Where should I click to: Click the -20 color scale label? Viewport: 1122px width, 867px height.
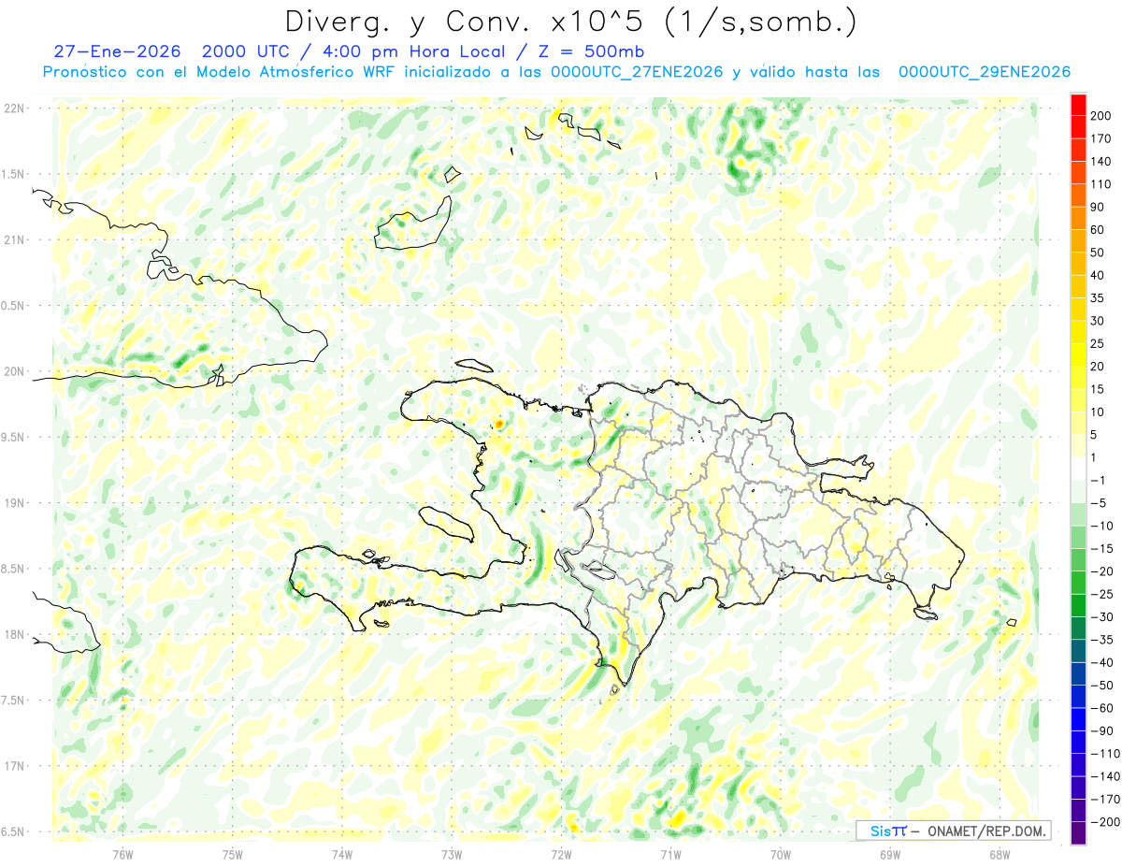point(1101,571)
